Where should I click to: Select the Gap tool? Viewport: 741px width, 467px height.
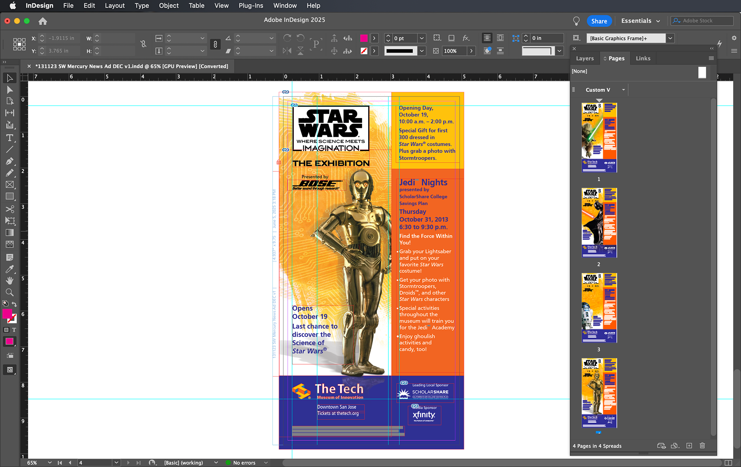[10, 113]
